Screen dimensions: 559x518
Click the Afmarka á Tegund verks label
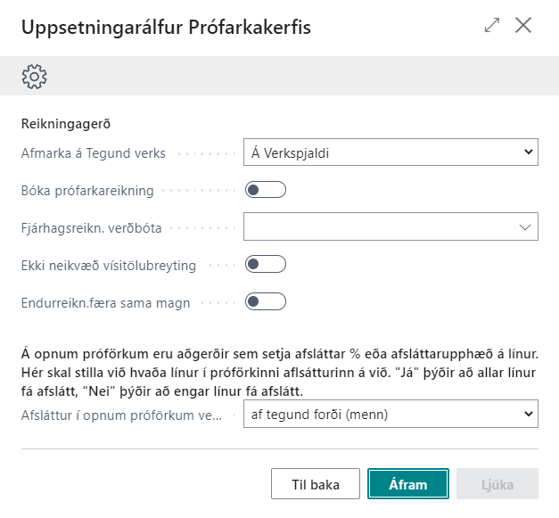(94, 153)
